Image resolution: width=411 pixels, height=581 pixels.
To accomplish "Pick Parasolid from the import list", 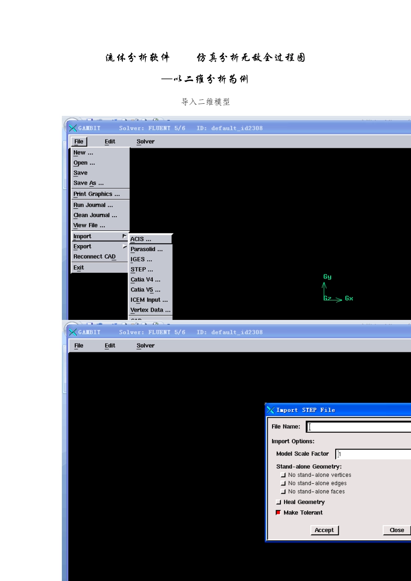I will click(147, 249).
